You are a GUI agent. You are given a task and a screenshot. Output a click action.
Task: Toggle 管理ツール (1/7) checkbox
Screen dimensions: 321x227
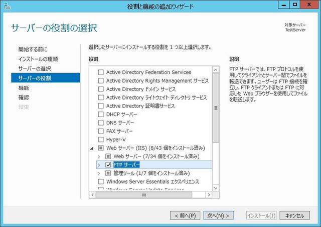tap(108, 173)
